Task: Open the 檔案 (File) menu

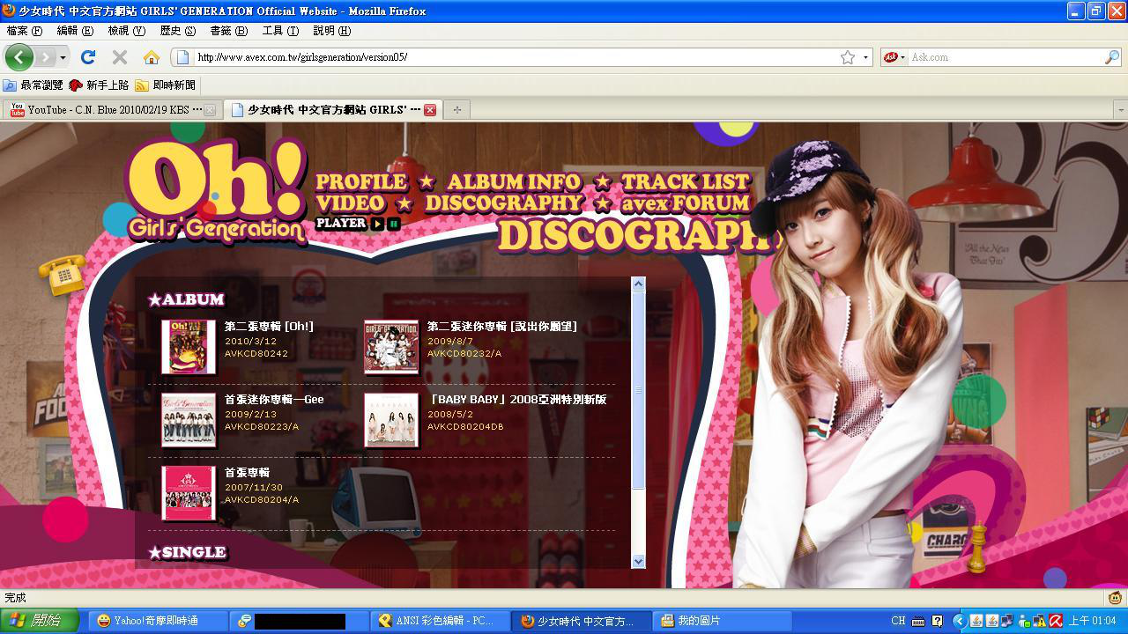Action: point(24,31)
